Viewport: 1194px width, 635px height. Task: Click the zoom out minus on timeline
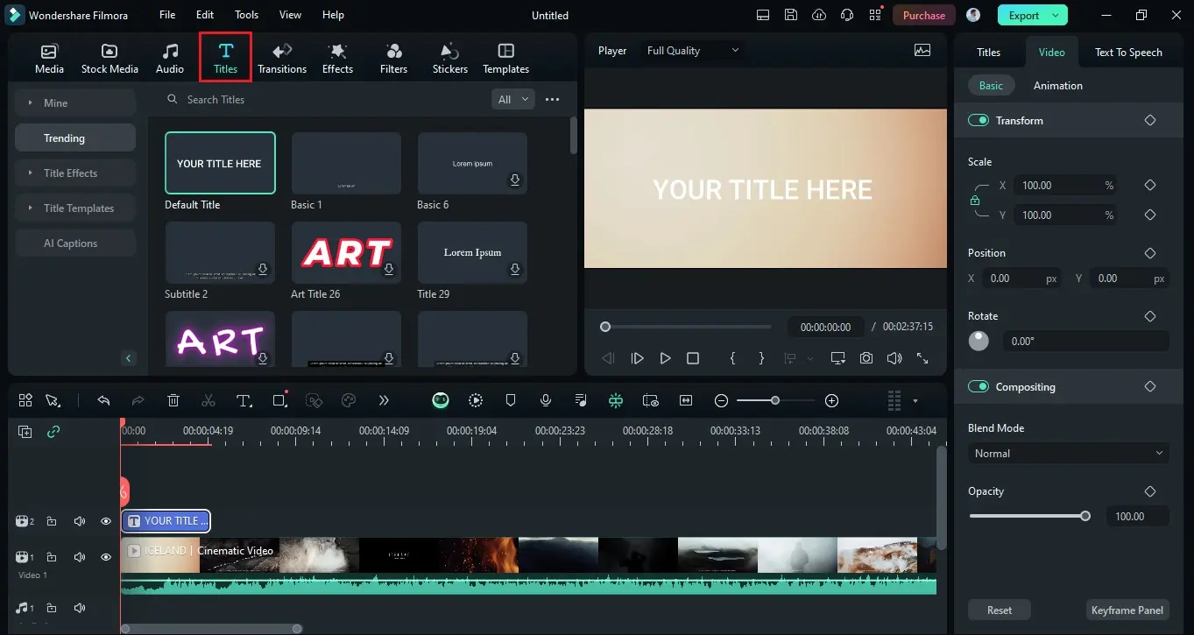(x=721, y=400)
